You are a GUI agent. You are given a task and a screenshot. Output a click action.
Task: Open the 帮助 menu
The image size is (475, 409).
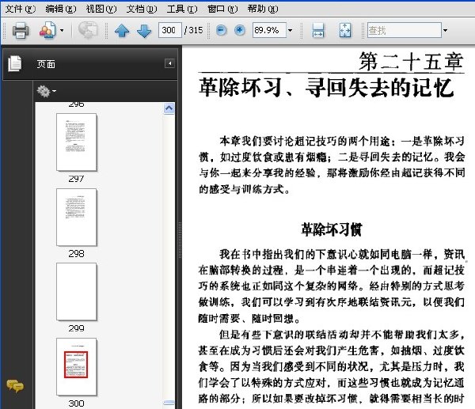coord(263,9)
